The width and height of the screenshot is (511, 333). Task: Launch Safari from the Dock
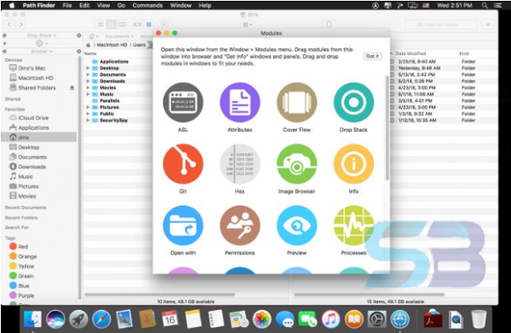tap(101, 319)
